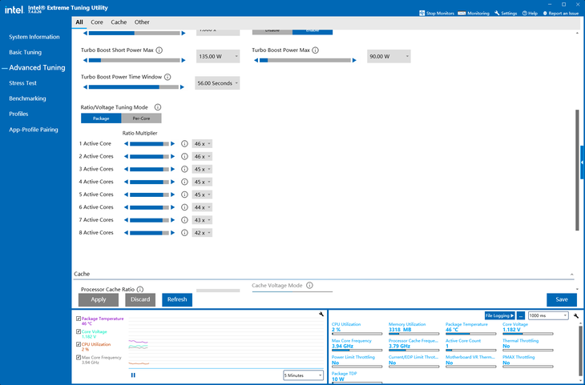Open Help from the top bar

coord(530,13)
